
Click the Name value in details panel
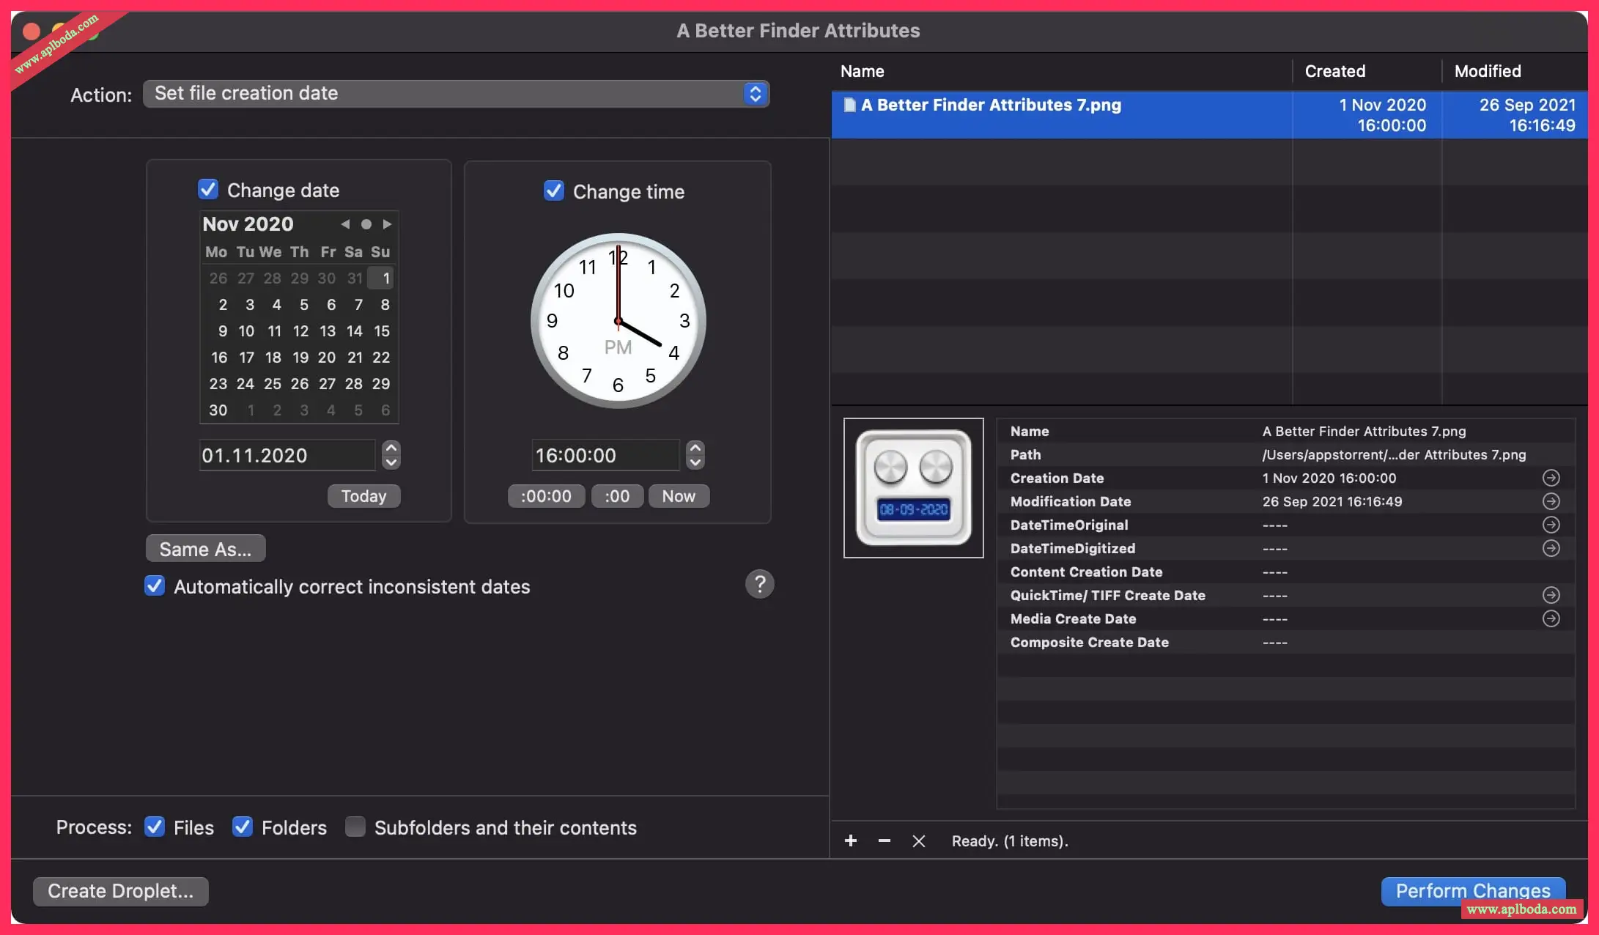coord(1364,431)
